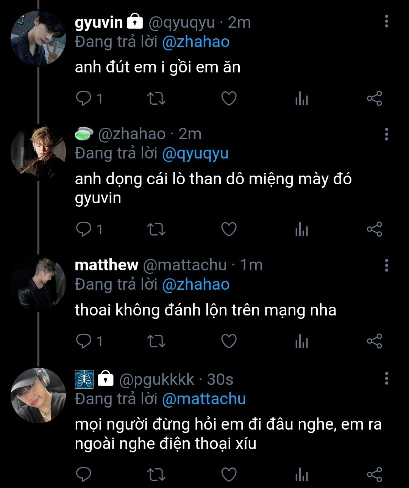
Task: Open more options on matthew's tweet
Action: click(x=386, y=265)
